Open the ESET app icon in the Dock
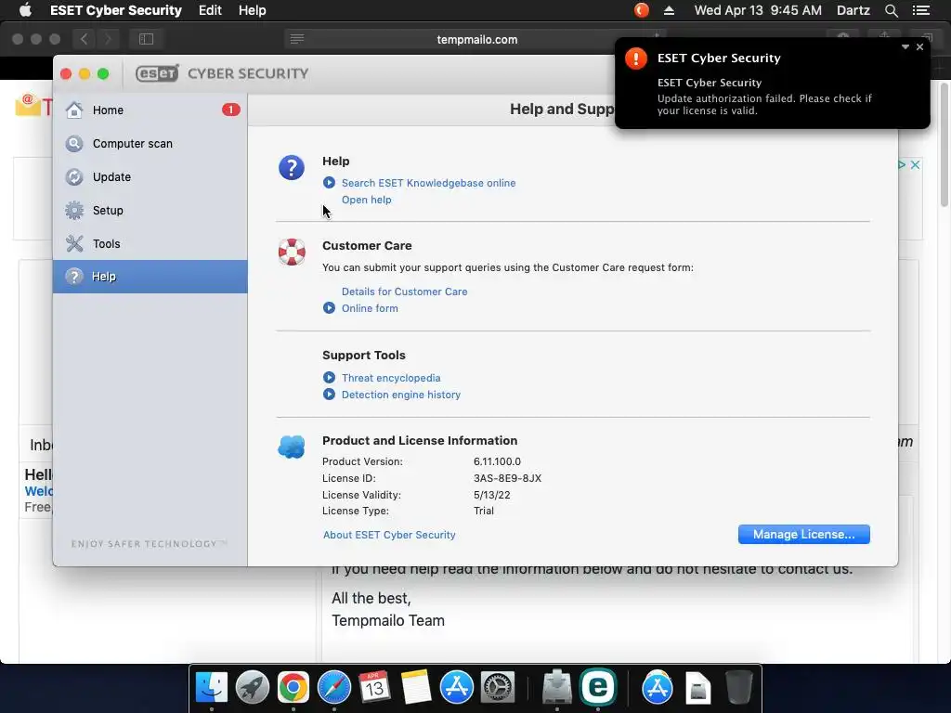Image resolution: width=951 pixels, height=713 pixels. coord(597,687)
